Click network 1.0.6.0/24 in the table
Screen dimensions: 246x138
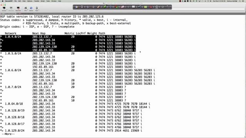pos(13,70)
